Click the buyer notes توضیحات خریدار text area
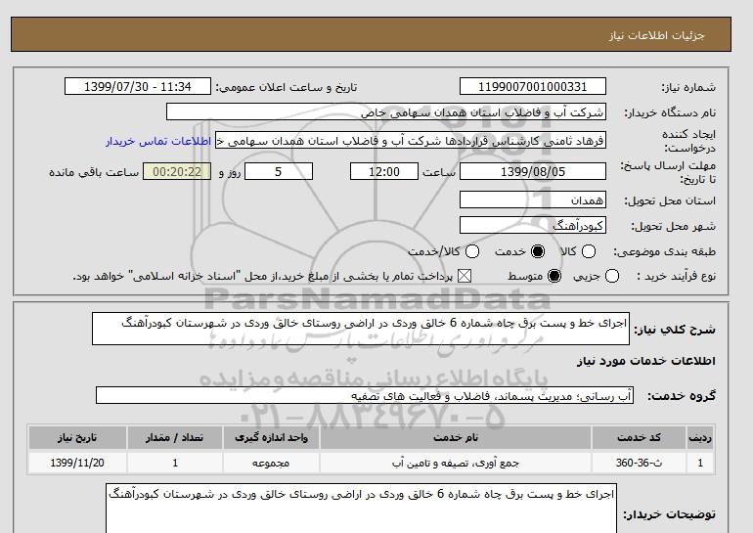The width and height of the screenshot is (753, 533). click(x=361, y=509)
